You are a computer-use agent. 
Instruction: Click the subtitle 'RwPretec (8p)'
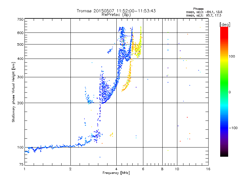coord(116,15)
